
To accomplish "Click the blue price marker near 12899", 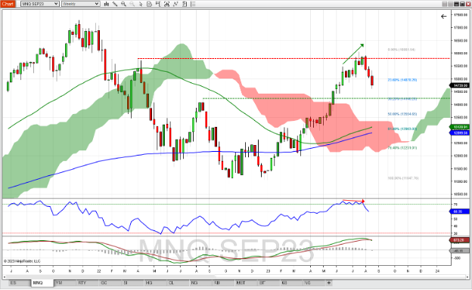I will click(x=460, y=132).
